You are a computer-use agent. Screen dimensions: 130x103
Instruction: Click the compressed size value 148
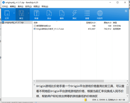(x=94, y=26)
